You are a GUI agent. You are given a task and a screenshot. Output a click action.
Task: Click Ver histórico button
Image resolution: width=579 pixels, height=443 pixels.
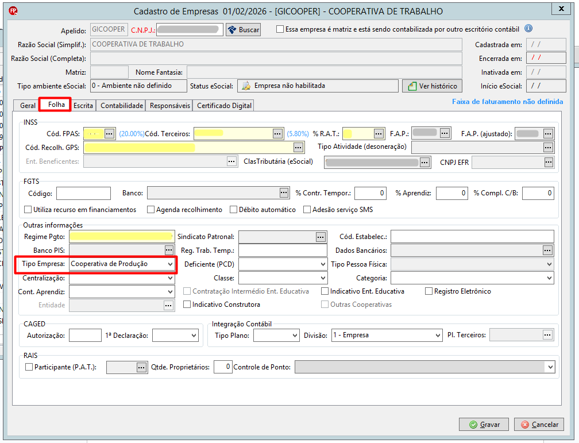tap(432, 86)
